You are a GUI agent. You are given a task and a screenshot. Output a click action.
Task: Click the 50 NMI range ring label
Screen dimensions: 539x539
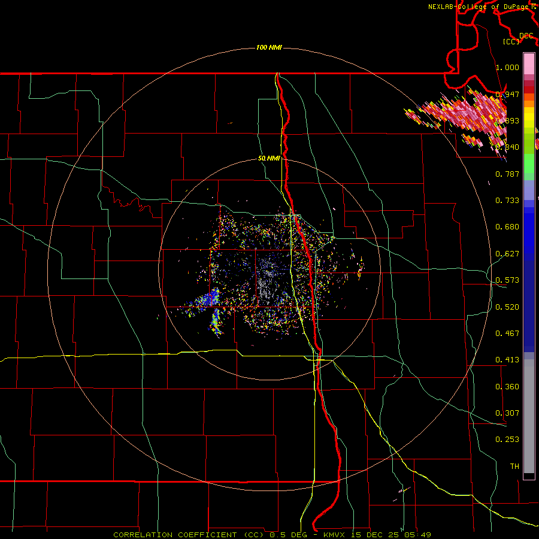pyautogui.click(x=269, y=159)
